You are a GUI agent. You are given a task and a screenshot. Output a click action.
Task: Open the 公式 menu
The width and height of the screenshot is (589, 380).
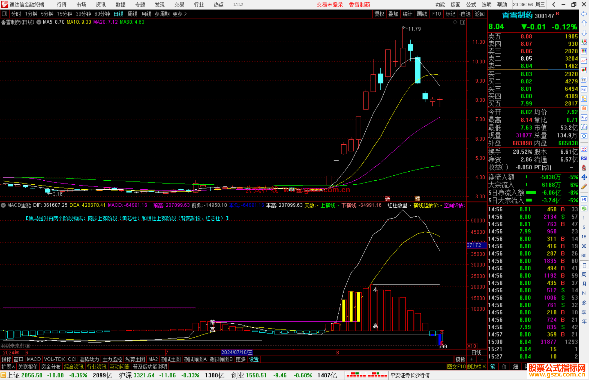click(x=471, y=4)
